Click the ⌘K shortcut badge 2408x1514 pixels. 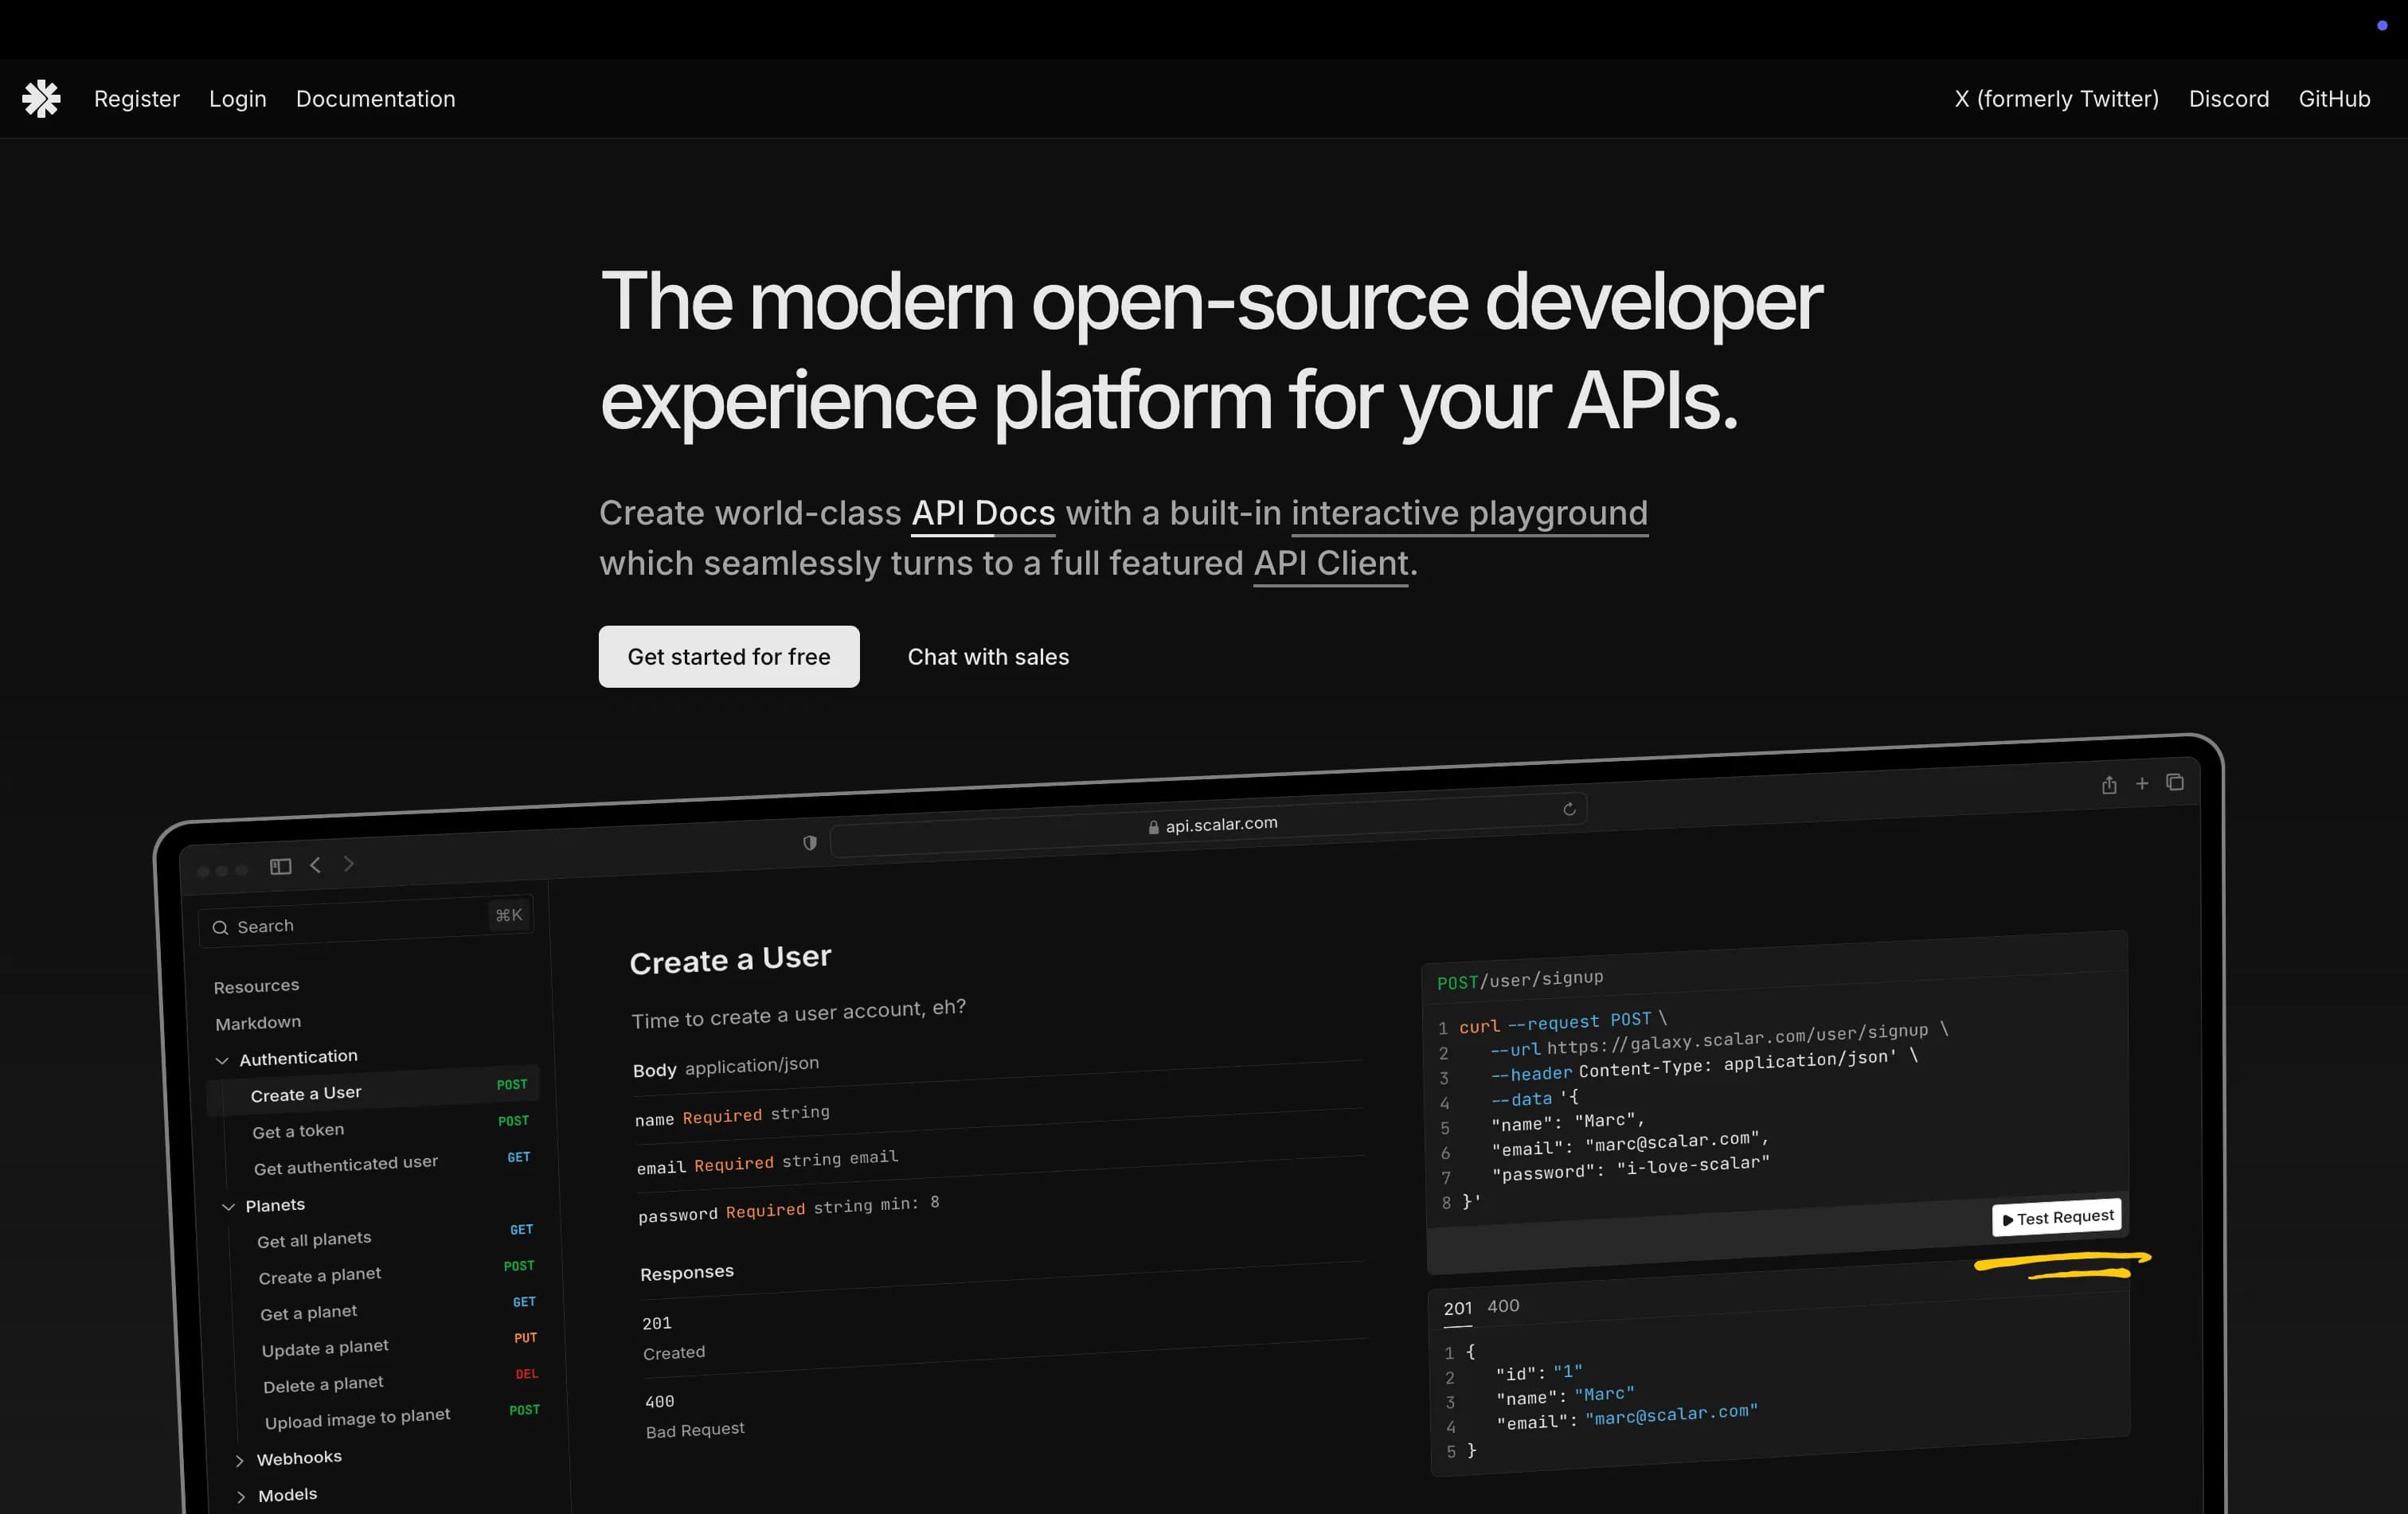pos(509,915)
